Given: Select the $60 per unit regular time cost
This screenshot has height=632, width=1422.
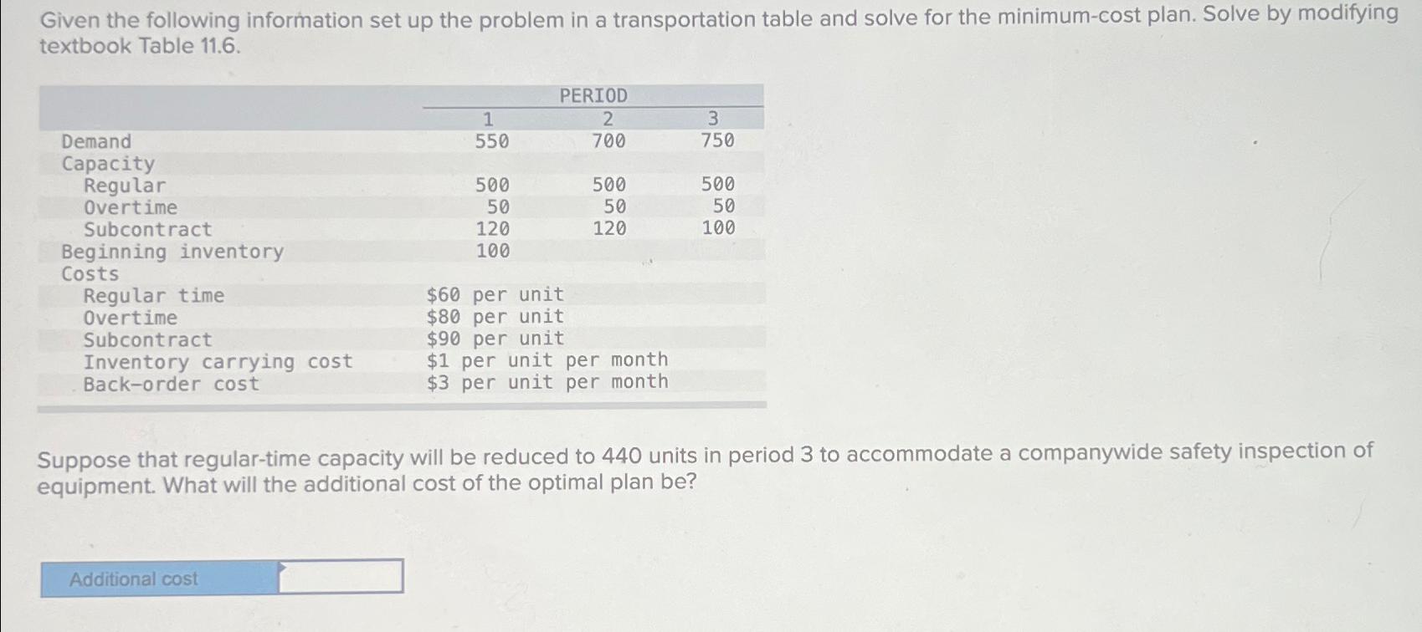Looking at the screenshot, I should click(493, 295).
